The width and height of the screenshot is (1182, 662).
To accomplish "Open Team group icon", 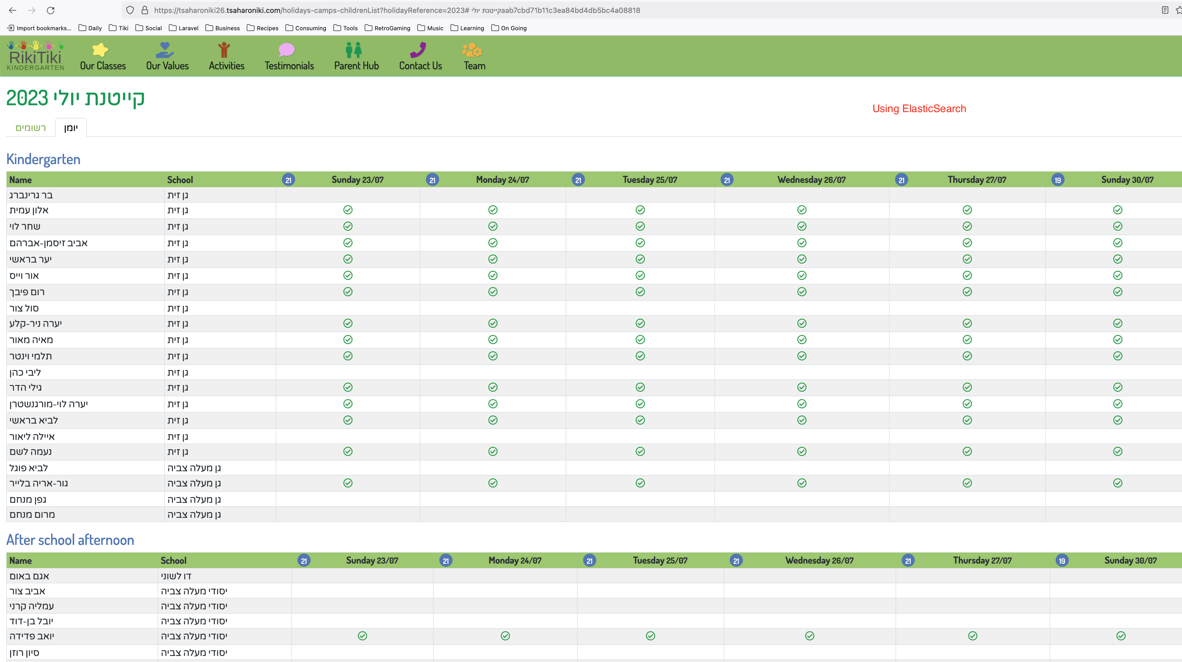I will click(472, 49).
